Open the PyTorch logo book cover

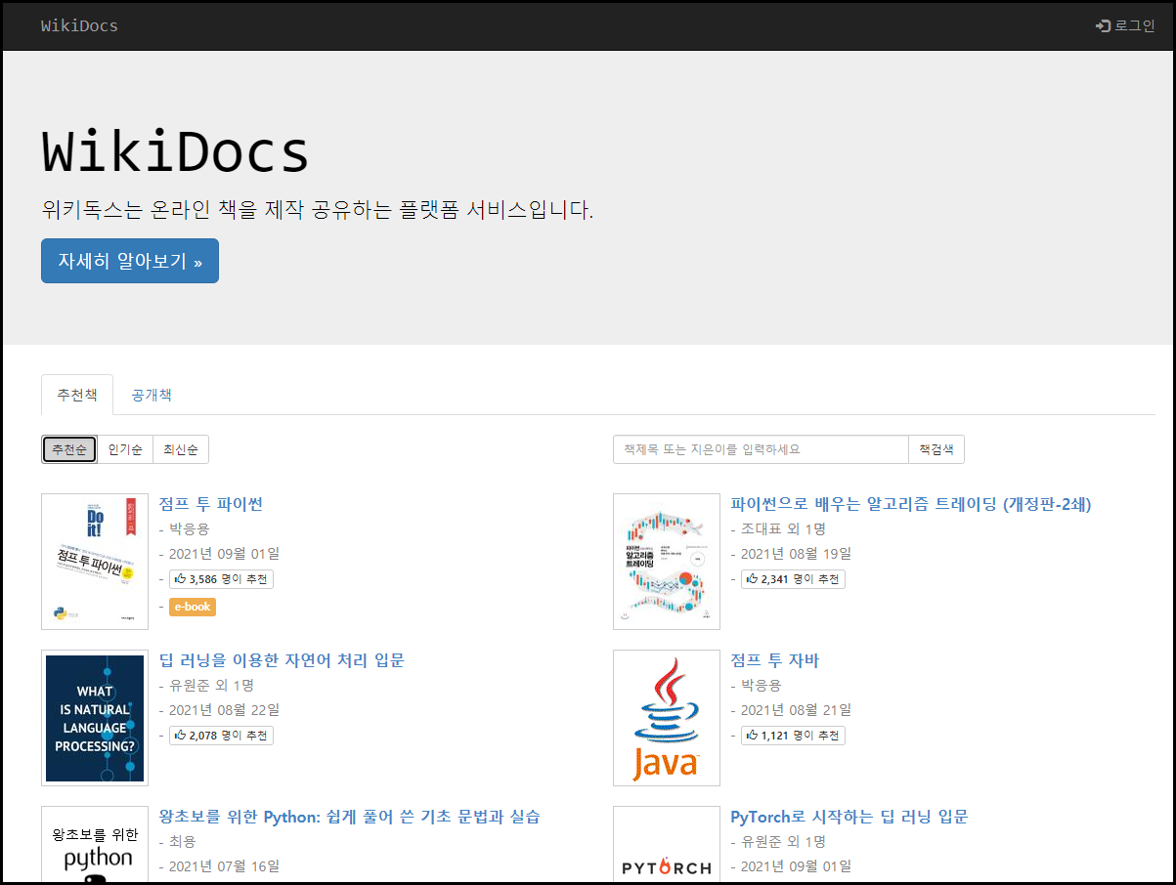(x=667, y=844)
